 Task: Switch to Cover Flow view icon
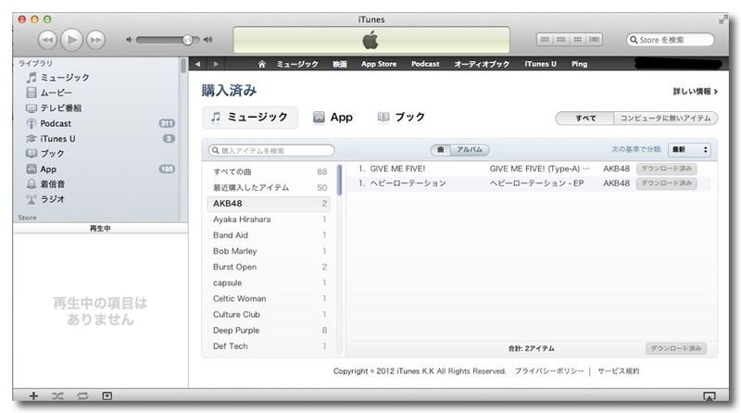pos(594,40)
